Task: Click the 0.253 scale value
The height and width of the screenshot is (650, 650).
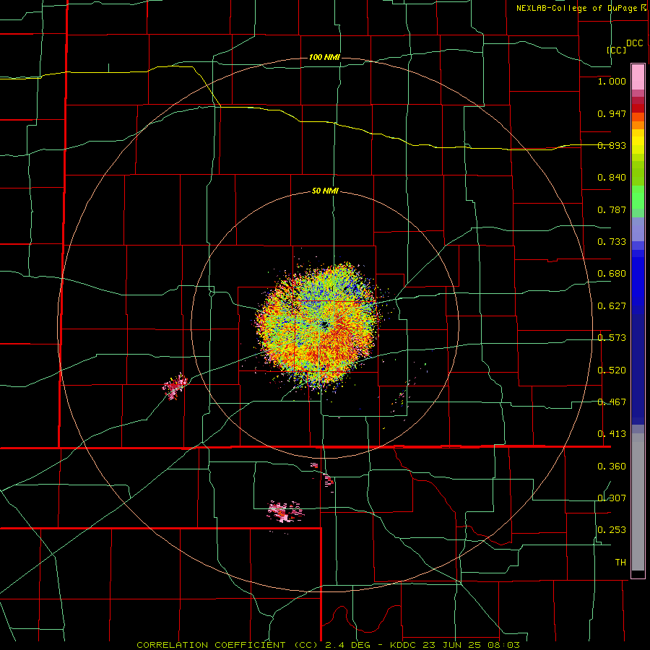Action: pos(612,530)
